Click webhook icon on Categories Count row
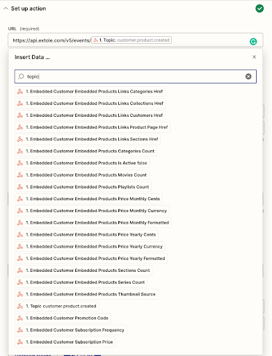The width and height of the screenshot is (272, 356). pos(20,151)
